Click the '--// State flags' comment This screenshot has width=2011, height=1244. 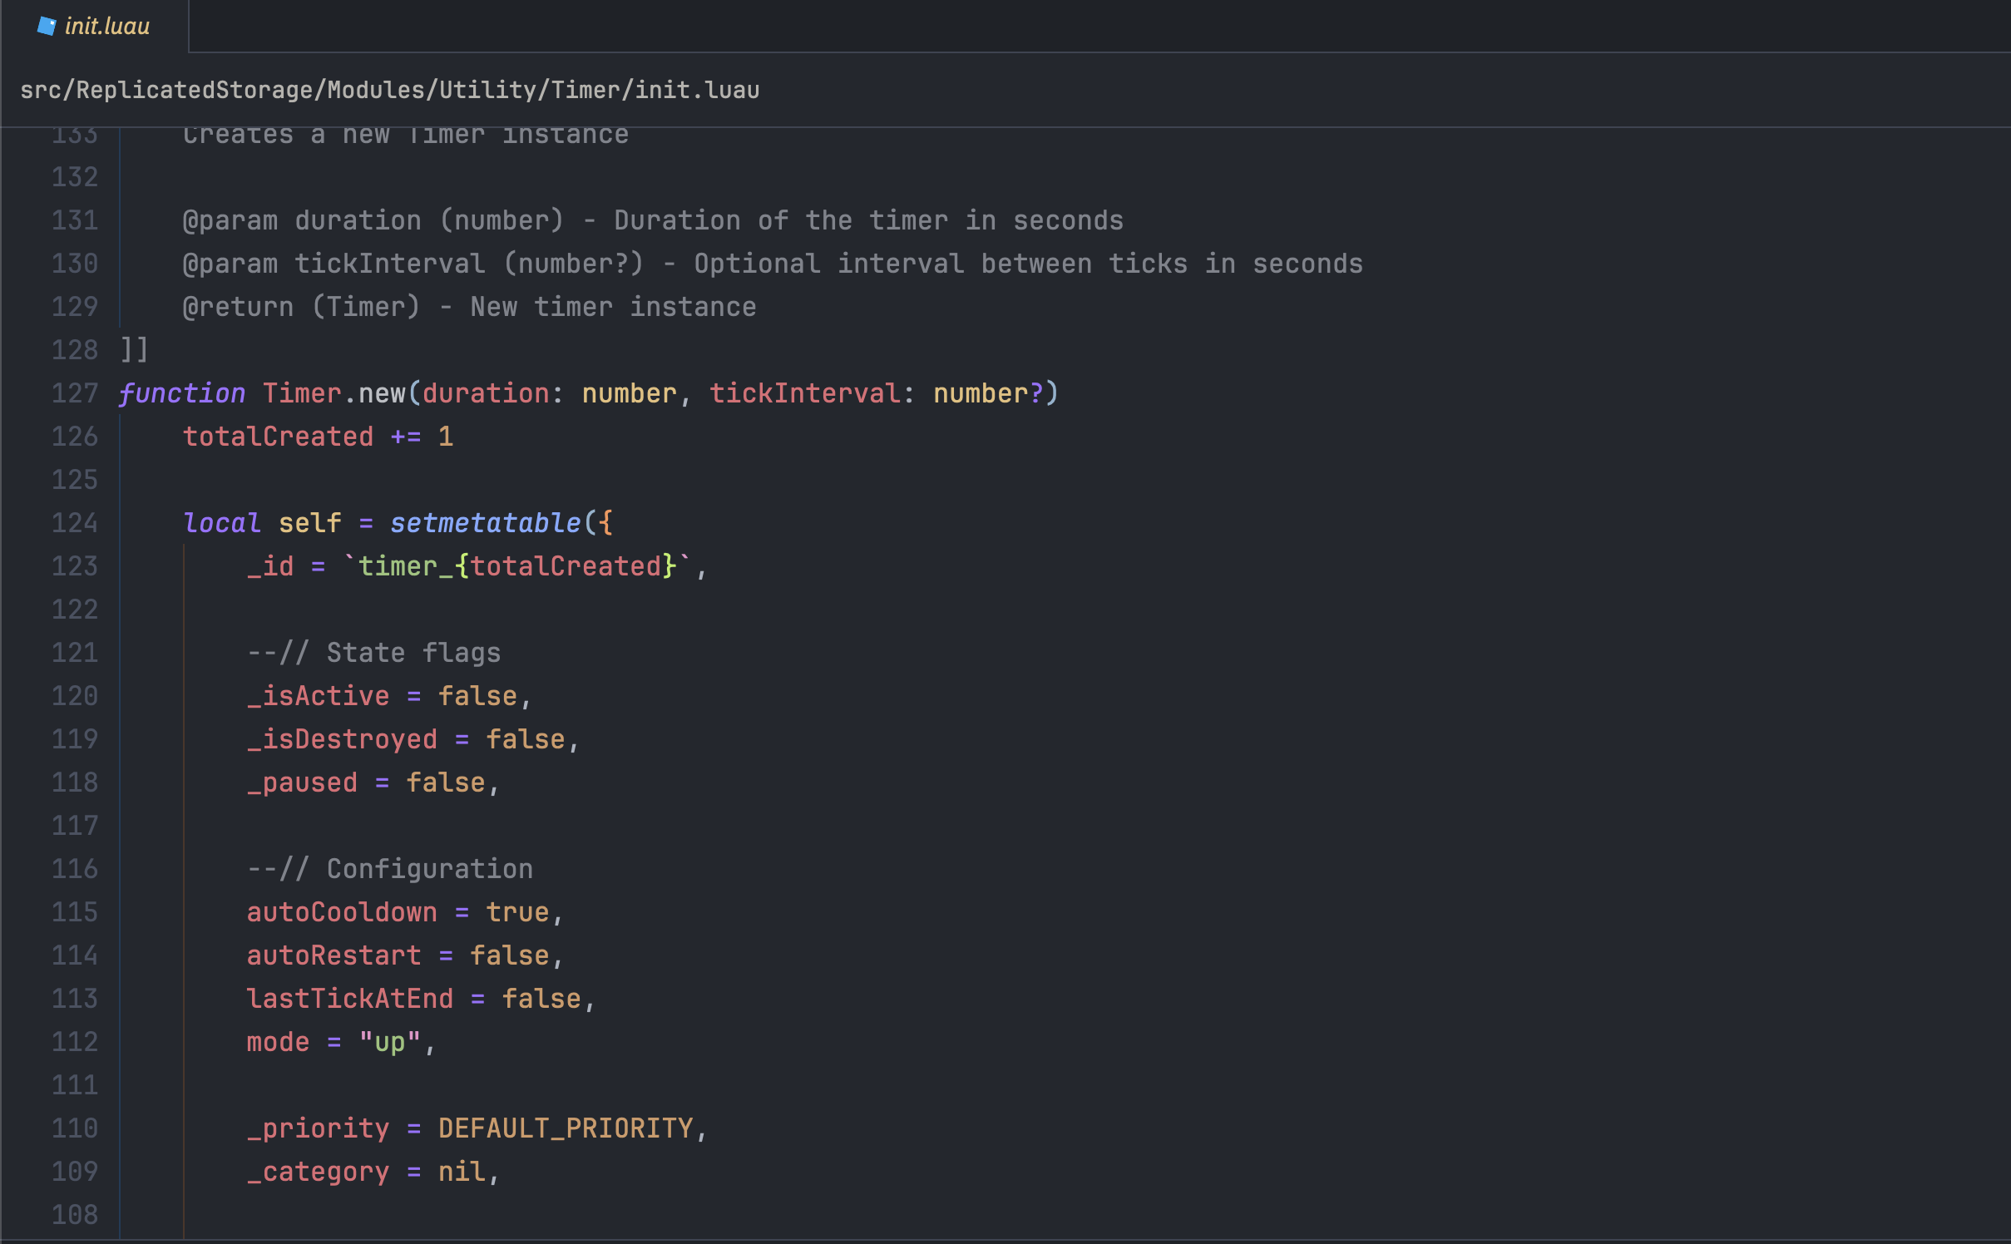[x=374, y=653]
